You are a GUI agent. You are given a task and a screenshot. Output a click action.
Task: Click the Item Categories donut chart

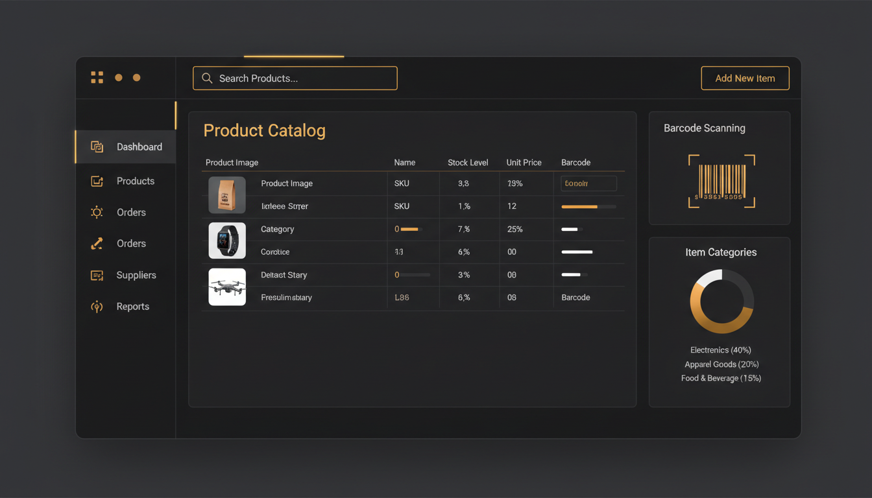(x=721, y=302)
